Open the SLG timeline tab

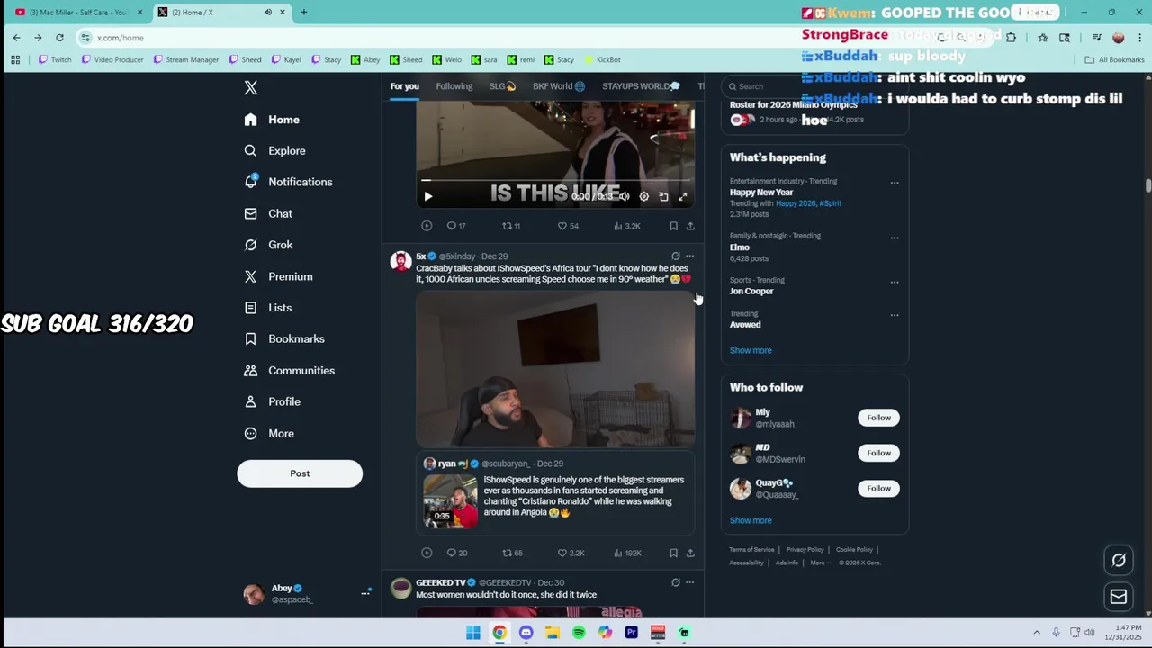click(502, 86)
